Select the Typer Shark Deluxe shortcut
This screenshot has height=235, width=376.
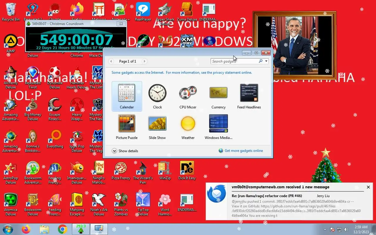coord(165,14)
